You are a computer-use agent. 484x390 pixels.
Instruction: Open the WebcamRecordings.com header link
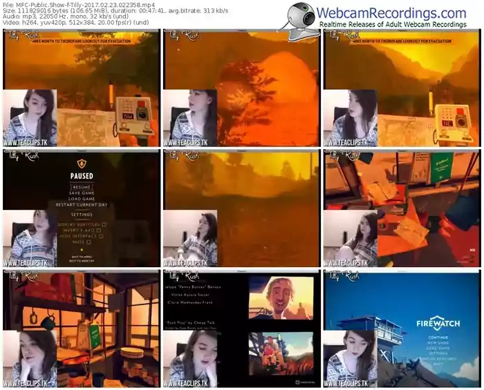391,13
